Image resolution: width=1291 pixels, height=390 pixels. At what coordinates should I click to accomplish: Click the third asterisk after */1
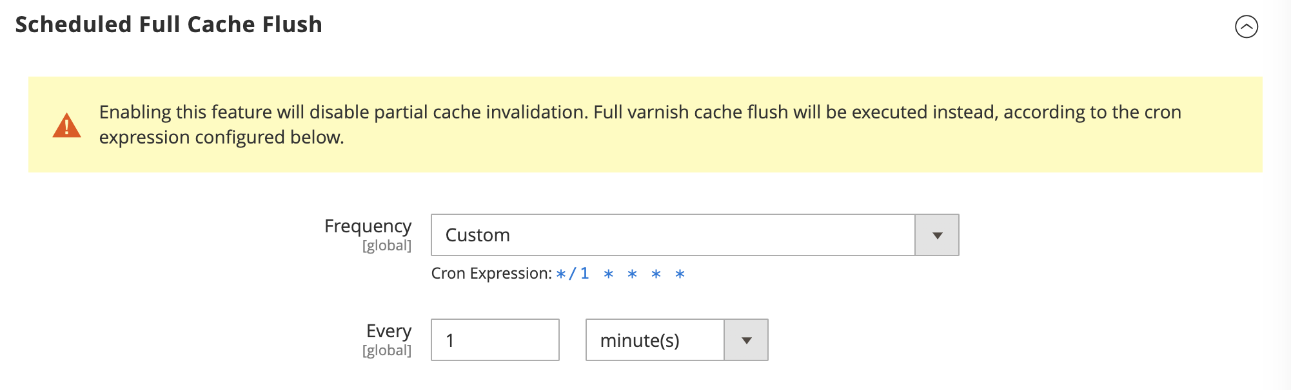[656, 275]
